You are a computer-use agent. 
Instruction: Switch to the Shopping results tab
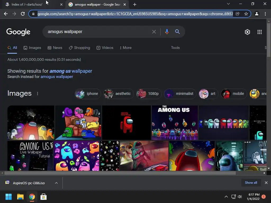[79, 48]
